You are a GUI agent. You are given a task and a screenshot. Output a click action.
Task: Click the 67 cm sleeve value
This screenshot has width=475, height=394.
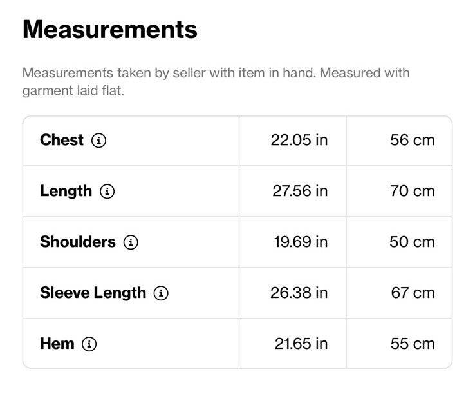pyautogui.click(x=413, y=293)
